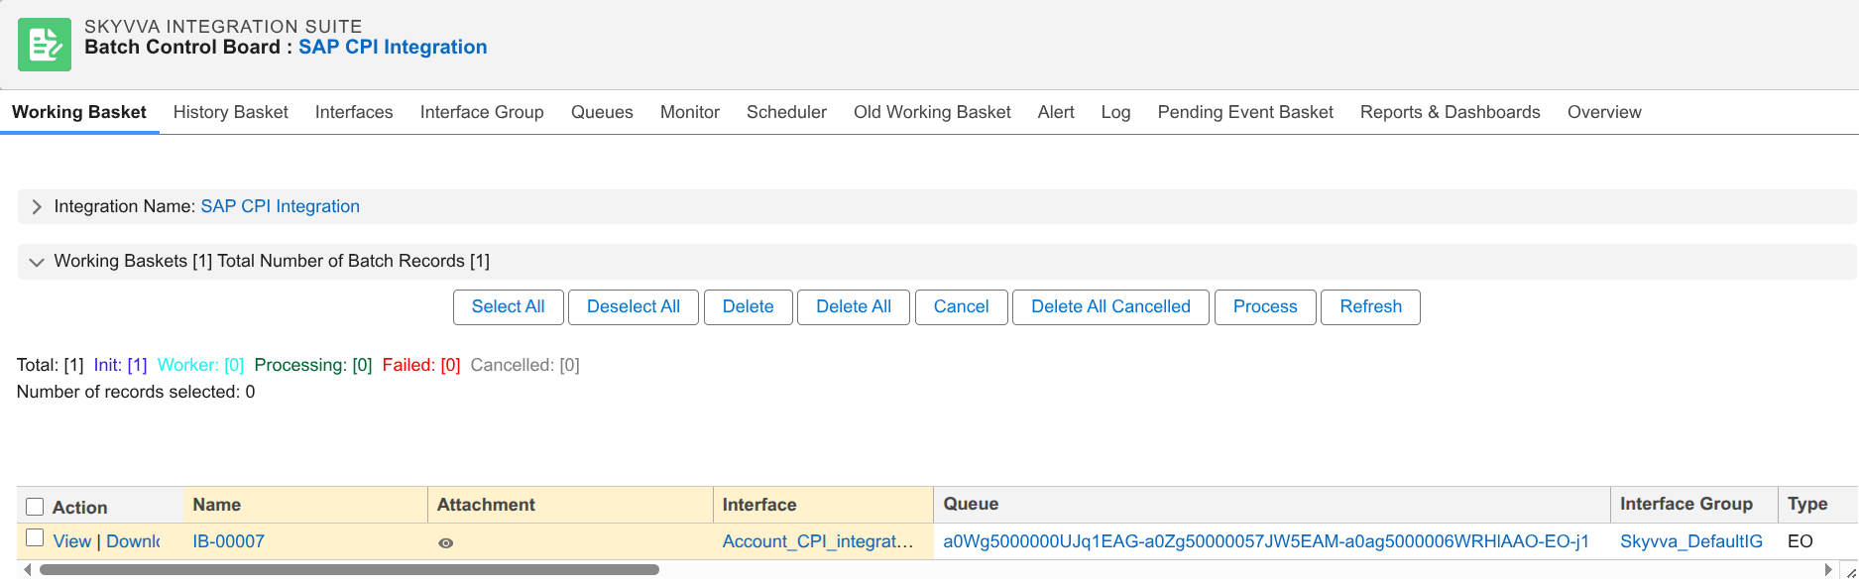This screenshot has width=1859, height=587.
Task: Click the Type column header
Action: pyautogui.click(x=1818, y=504)
